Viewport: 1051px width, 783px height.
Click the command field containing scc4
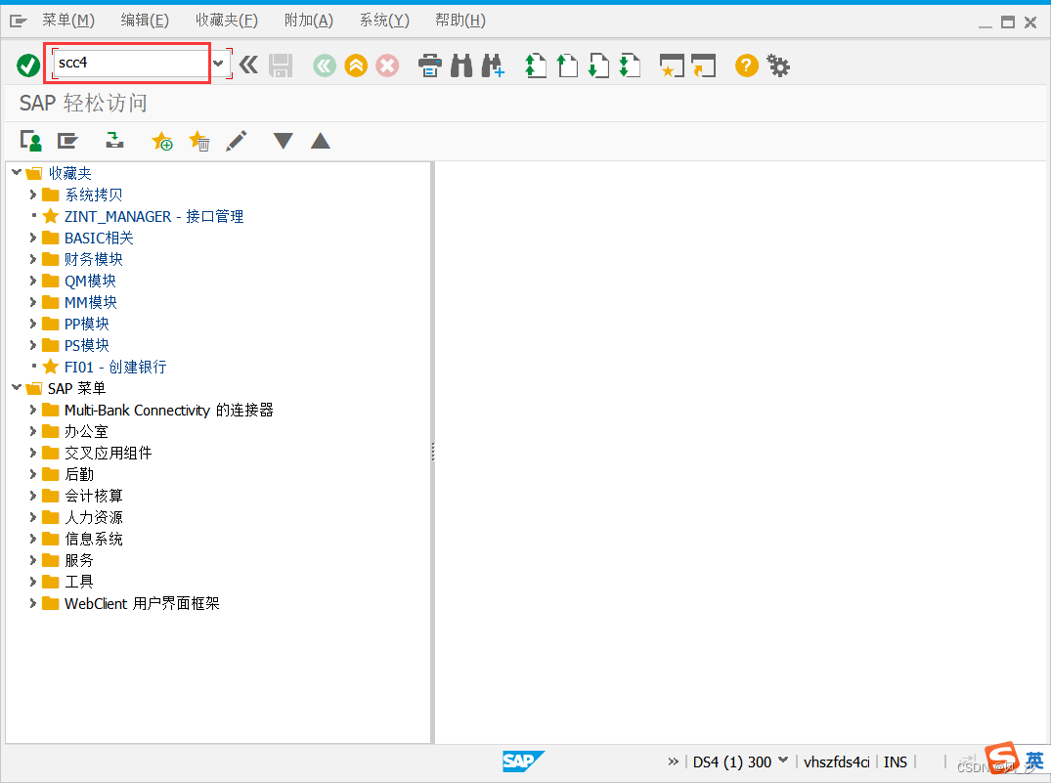131,63
